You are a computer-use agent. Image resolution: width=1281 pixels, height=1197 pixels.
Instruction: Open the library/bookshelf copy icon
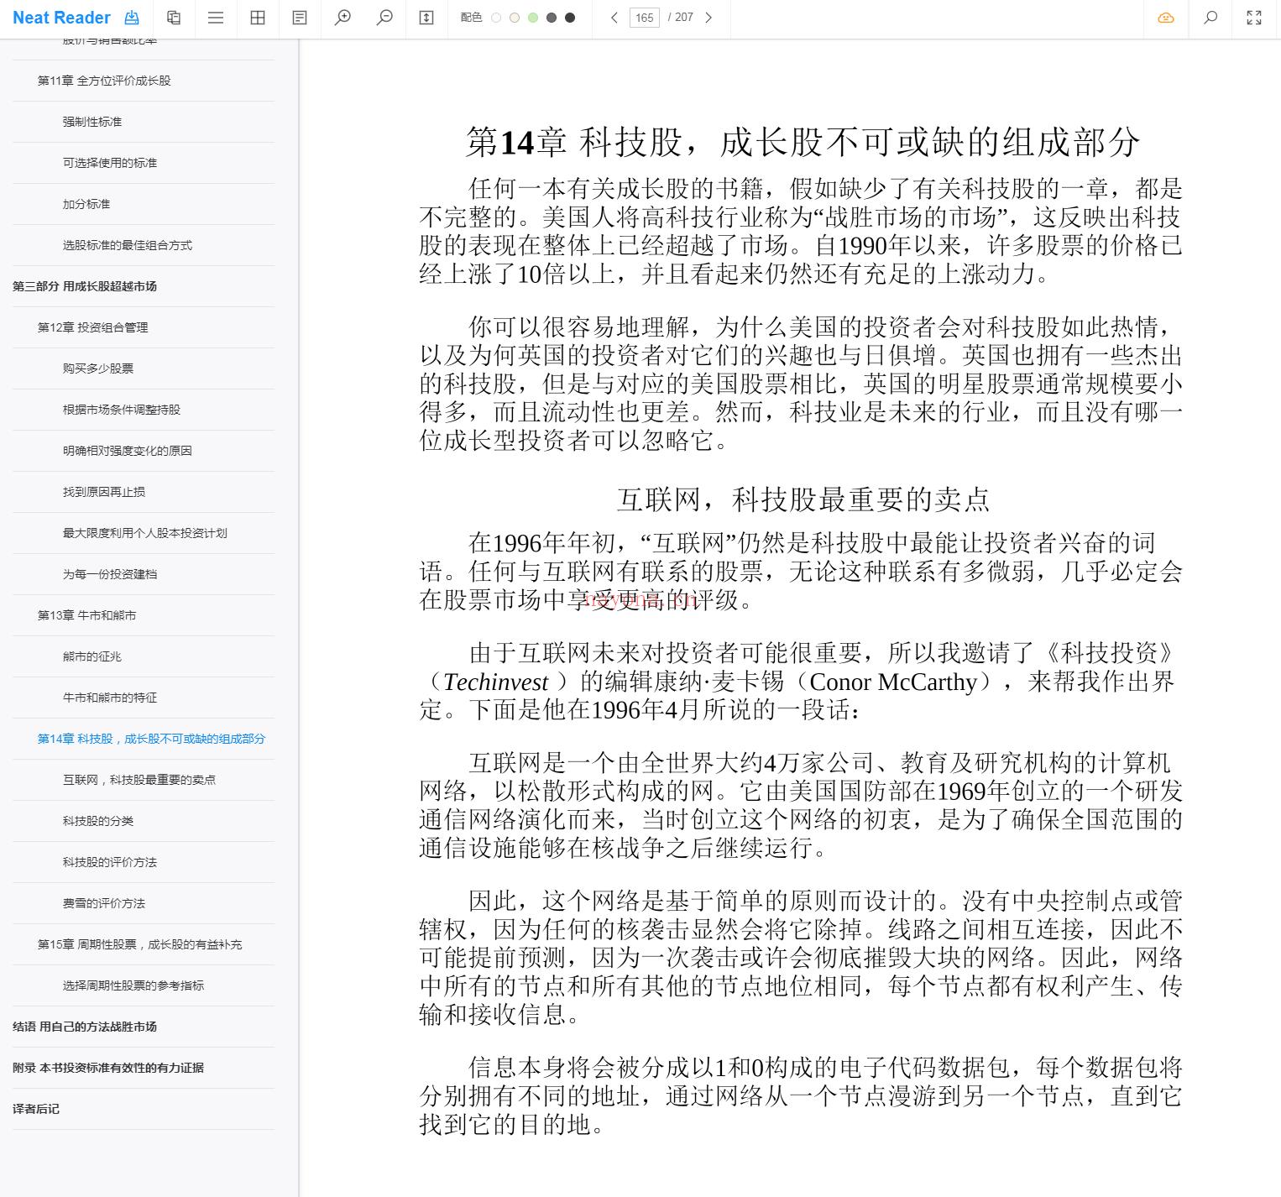point(174,18)
